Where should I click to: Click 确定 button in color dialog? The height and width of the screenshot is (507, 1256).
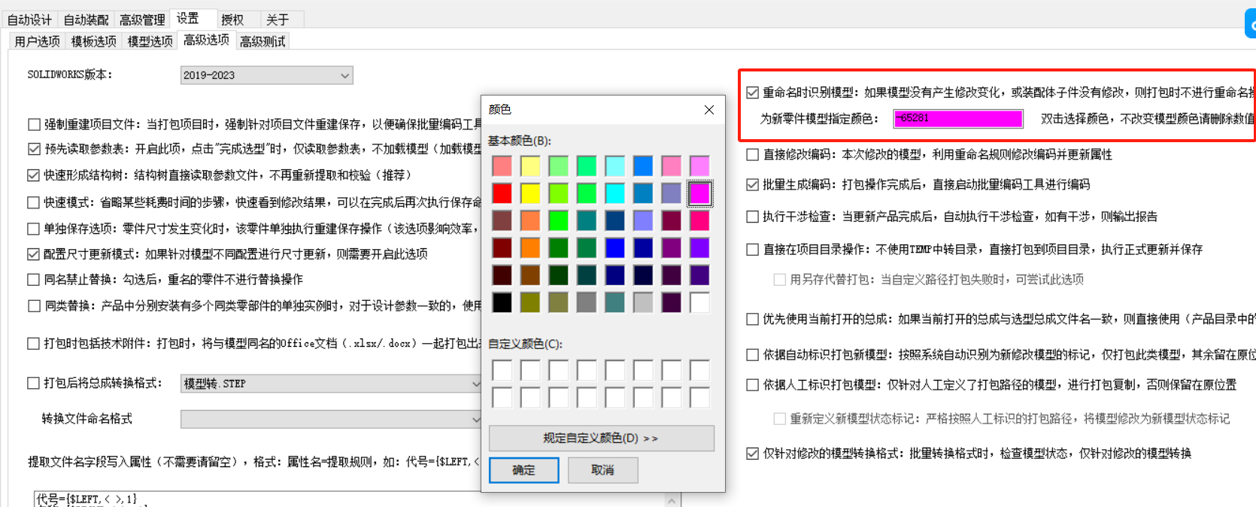point(523,470)
